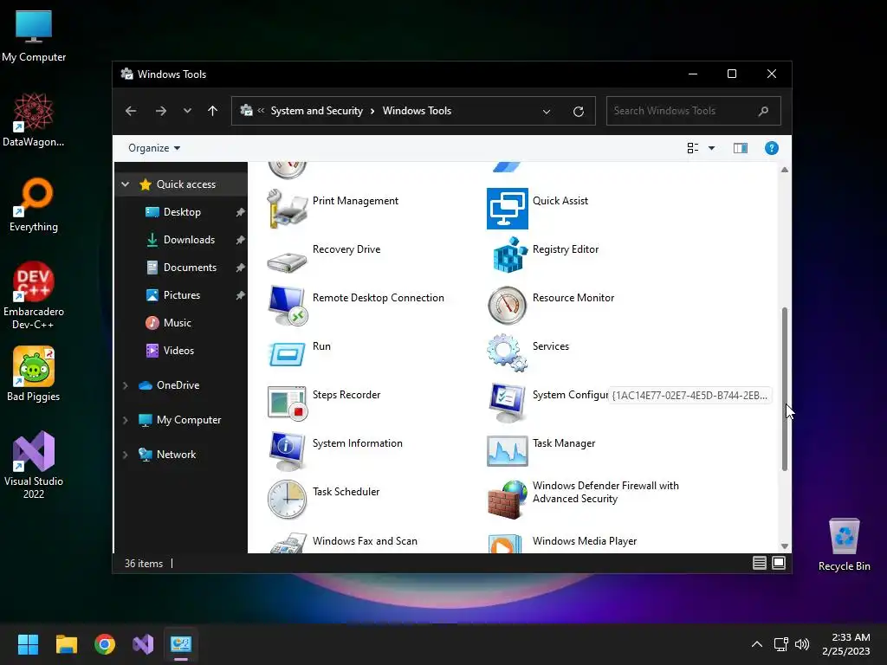Select the Task Scheduler clock icon
The width and height of the screenshot is (887, 665).
pos(288,500)
